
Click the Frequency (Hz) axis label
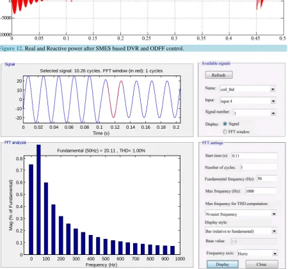101,265
